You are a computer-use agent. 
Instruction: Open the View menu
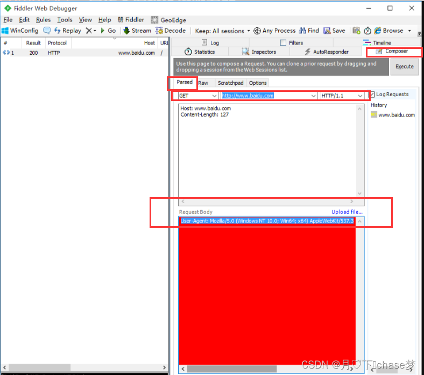tap(85, 20)
